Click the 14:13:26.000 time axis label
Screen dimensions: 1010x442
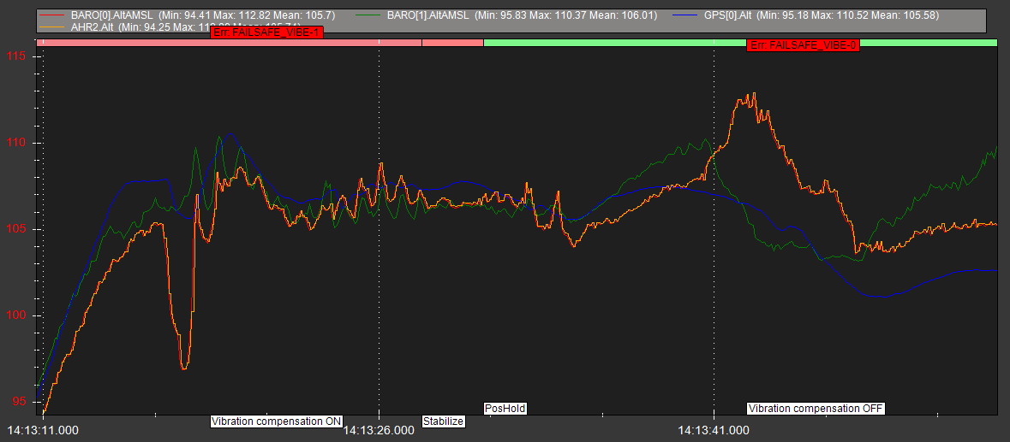(378, 430)
